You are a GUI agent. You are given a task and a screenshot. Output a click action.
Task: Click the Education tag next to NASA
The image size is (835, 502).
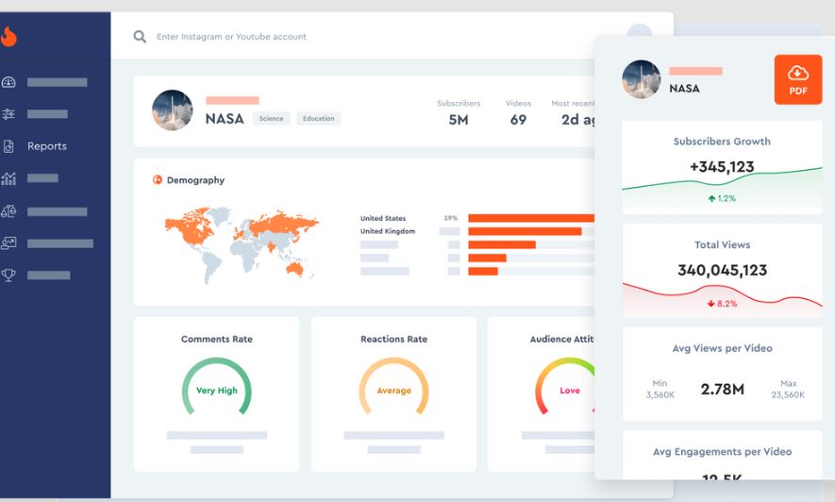[319, 118]
